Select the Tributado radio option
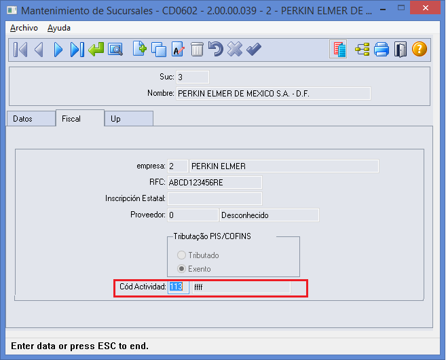 [198, 255]
